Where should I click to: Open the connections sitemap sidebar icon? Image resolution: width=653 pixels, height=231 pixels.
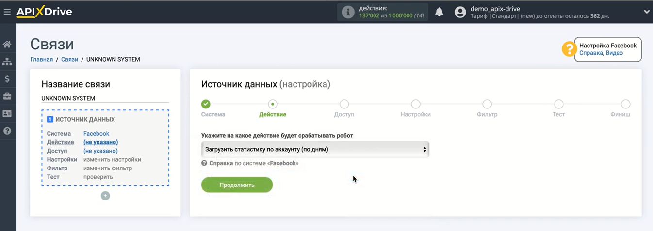coord(7,62)
